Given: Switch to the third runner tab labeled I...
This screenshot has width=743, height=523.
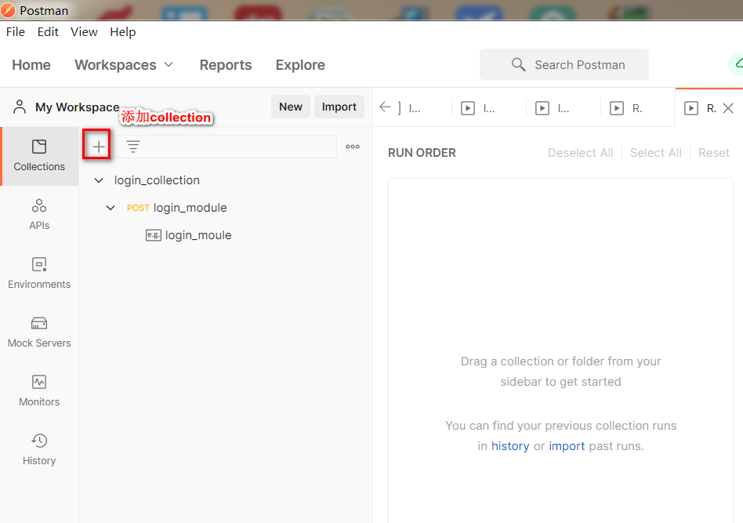Looking at the screenshot, I should click(x=563, y=108).
